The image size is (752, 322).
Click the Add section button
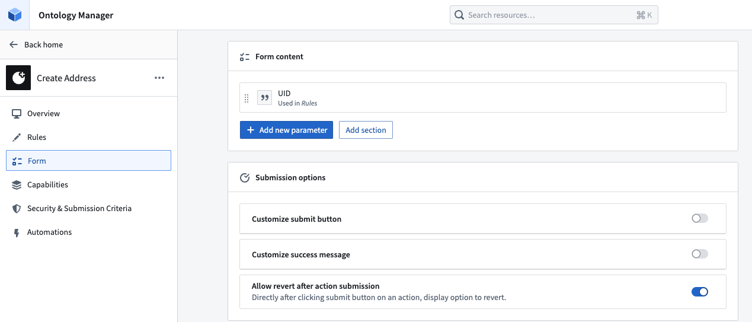tap(366, 130)
